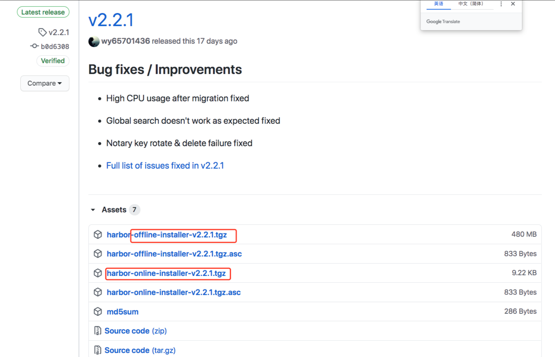The width and height of the screenshot is (555, 357).
Task: Download harbor-online-installer-v2.2.1.tgz.asc file
Action: [x=174, y=292]
